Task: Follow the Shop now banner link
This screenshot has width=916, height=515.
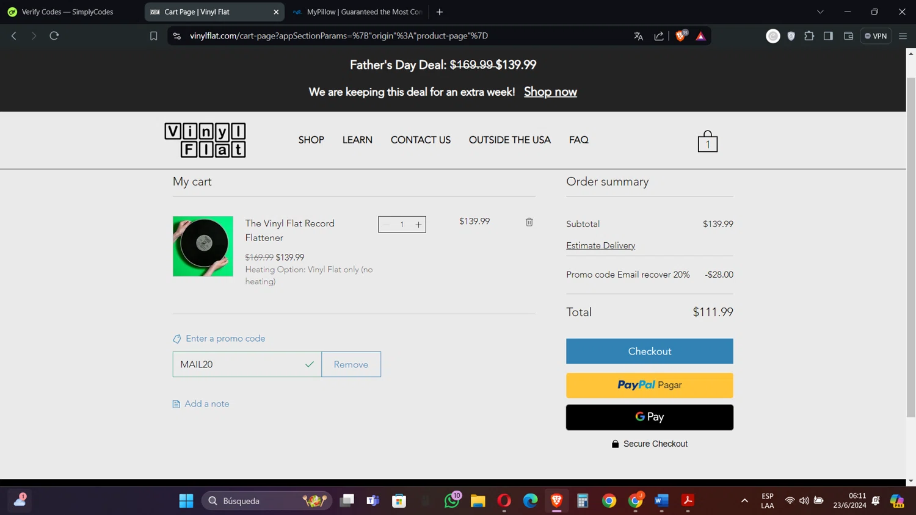Action: 550,92
